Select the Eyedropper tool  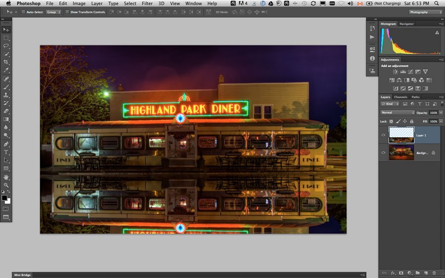pyautogui.click(x=6, y=70)
